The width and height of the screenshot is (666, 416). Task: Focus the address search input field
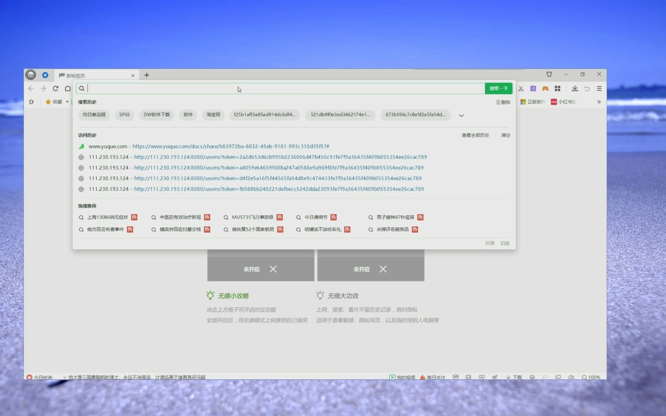280,88
